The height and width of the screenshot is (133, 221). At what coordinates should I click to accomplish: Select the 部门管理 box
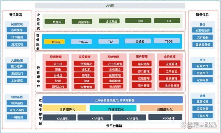142,71
